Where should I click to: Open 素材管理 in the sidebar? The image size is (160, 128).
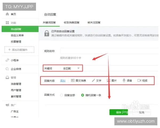(16, 97)
